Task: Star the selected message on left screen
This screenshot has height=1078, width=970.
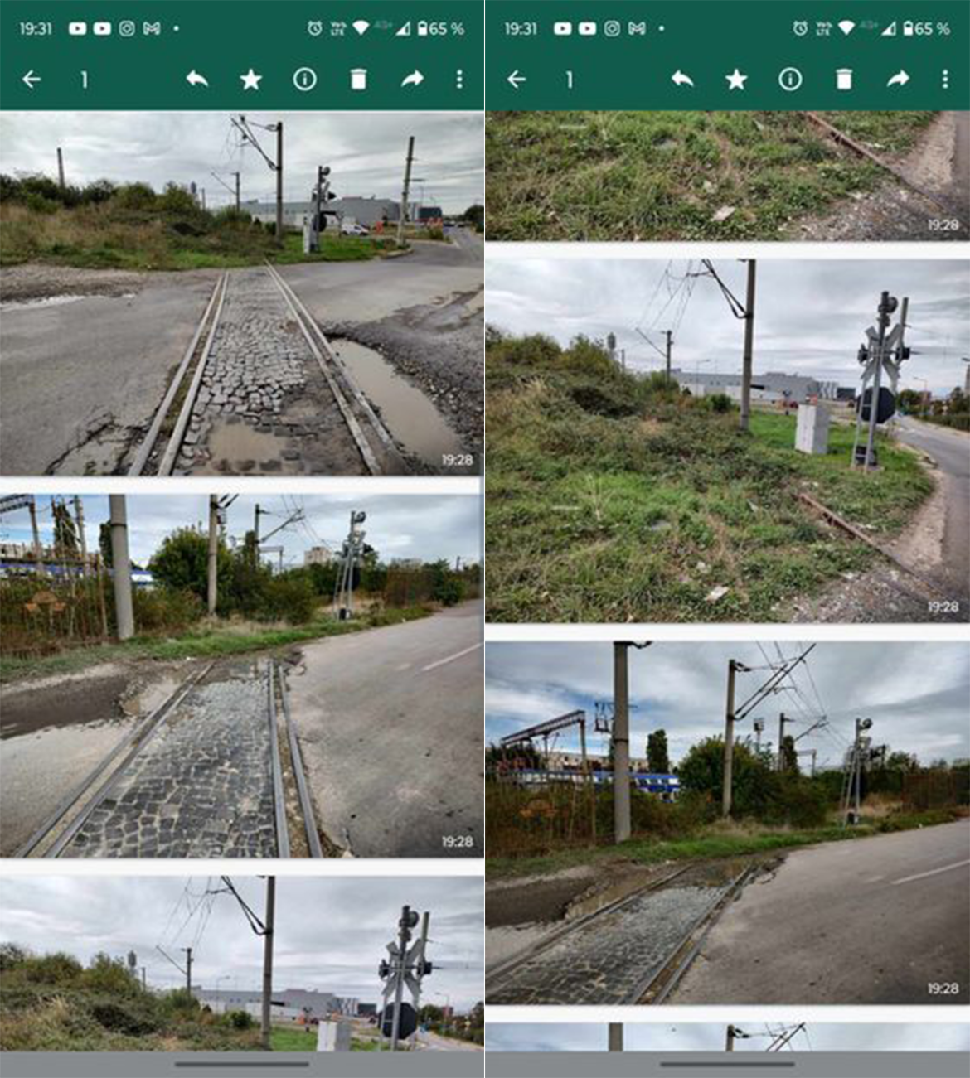Action: click(x=250, y=80)
